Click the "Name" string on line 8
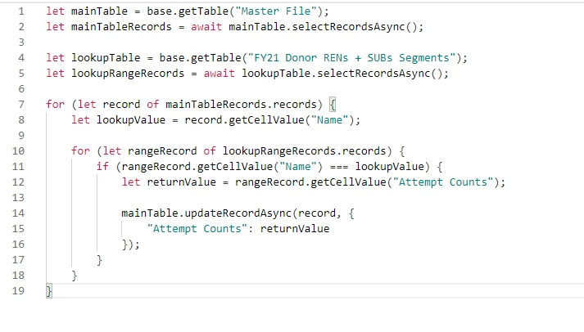 (329, 120)
